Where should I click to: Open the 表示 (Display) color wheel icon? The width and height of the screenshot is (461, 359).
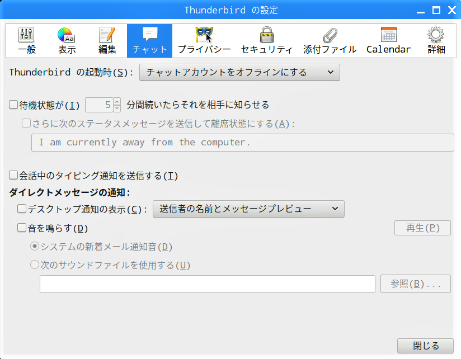(67, 41)
